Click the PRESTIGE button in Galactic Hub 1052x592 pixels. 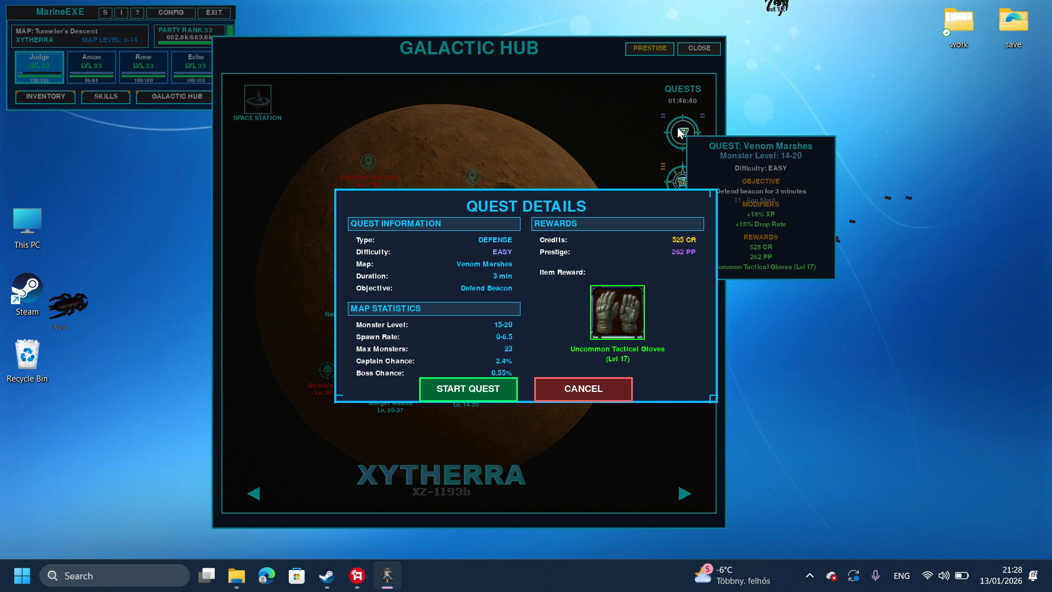(x=649, y=49)
